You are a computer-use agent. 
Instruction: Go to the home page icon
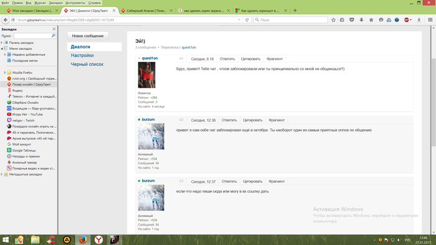(x=371, y=20)
